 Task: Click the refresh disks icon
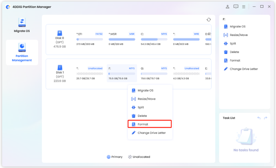pos(209,20)
